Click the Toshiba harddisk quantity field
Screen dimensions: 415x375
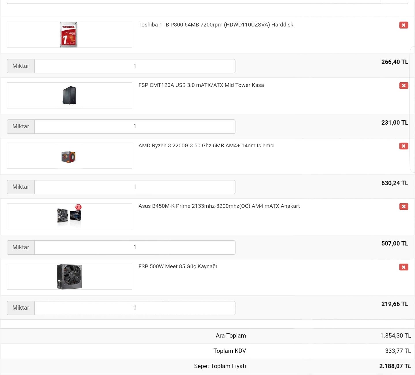point(135,66)
